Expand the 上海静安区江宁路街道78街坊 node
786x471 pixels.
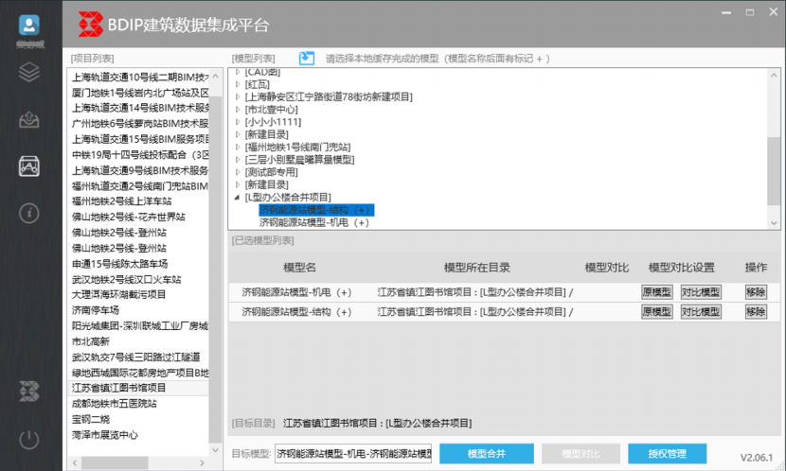click(x=238, y=97)
